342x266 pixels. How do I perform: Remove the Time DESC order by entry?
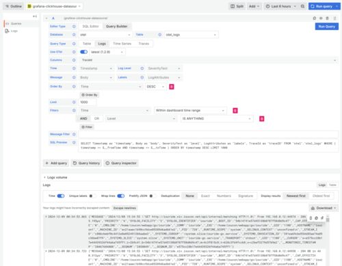click(172, 87)
